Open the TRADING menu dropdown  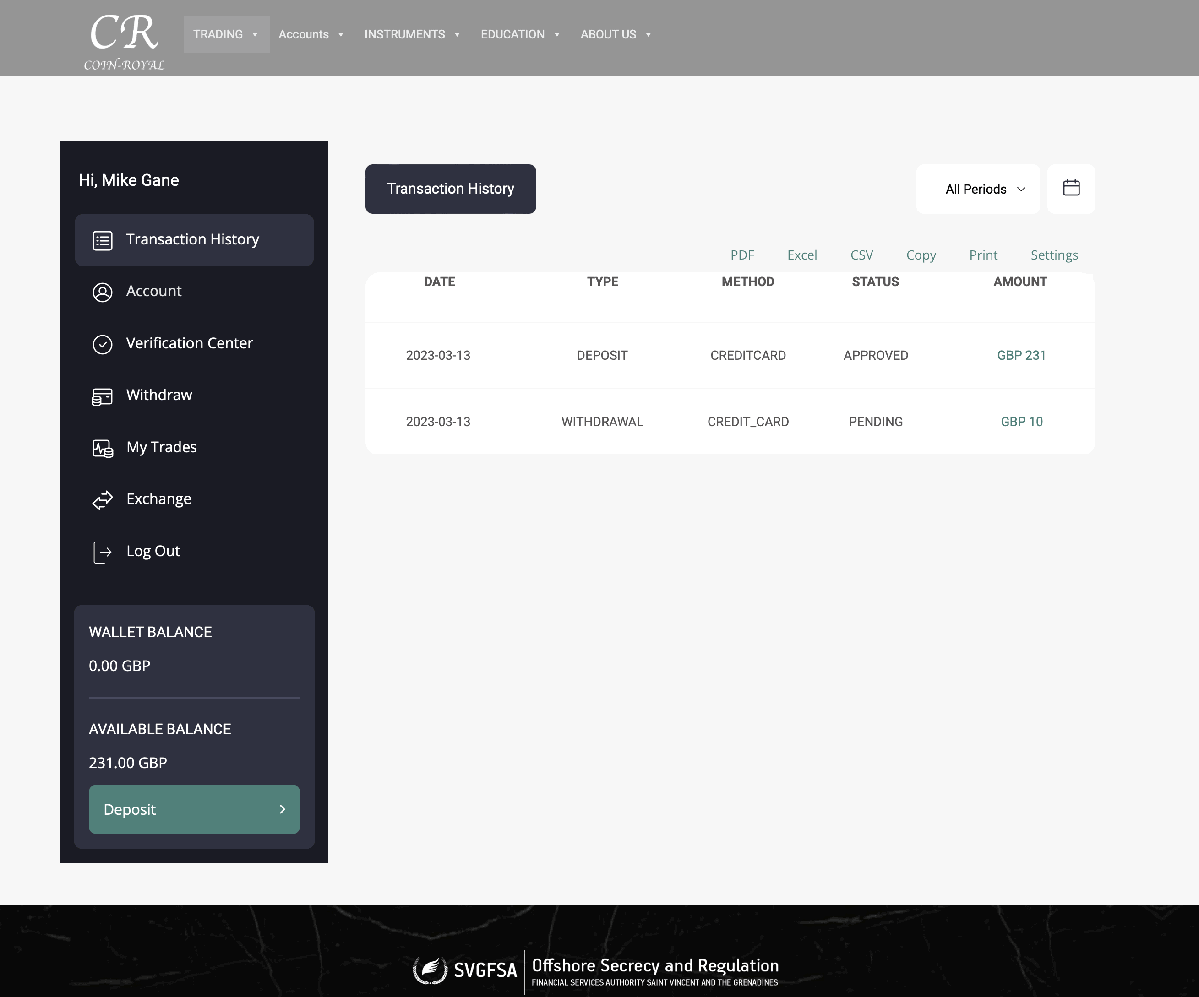tap(226, 35)
